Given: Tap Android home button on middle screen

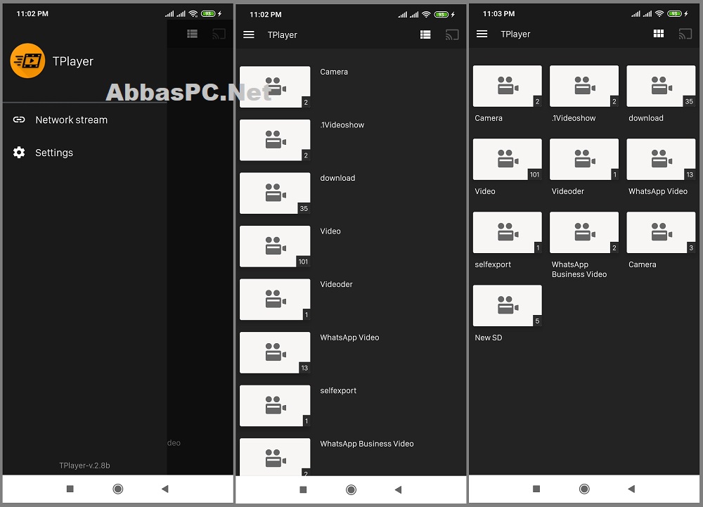Looking at the screenshot, I should 351,489.
